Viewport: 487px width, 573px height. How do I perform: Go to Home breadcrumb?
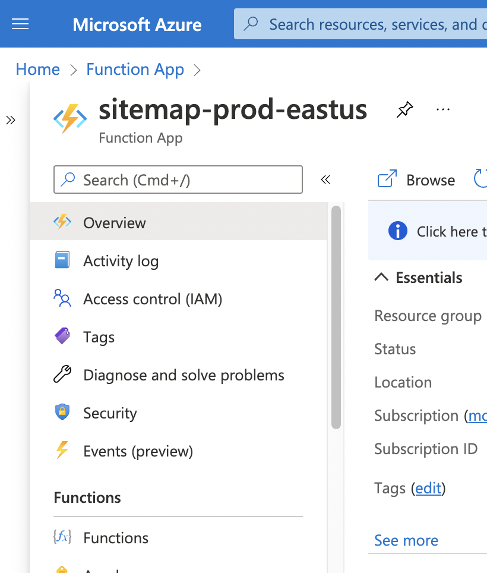[37, 69]
